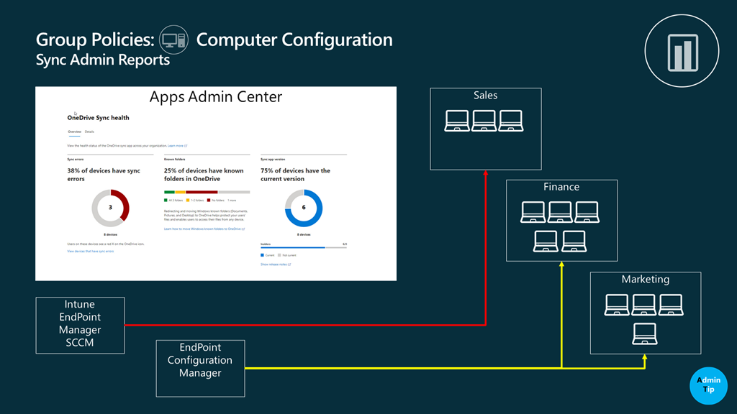Click the Learn more link
The image size is (737, 414).
[177, 145]
